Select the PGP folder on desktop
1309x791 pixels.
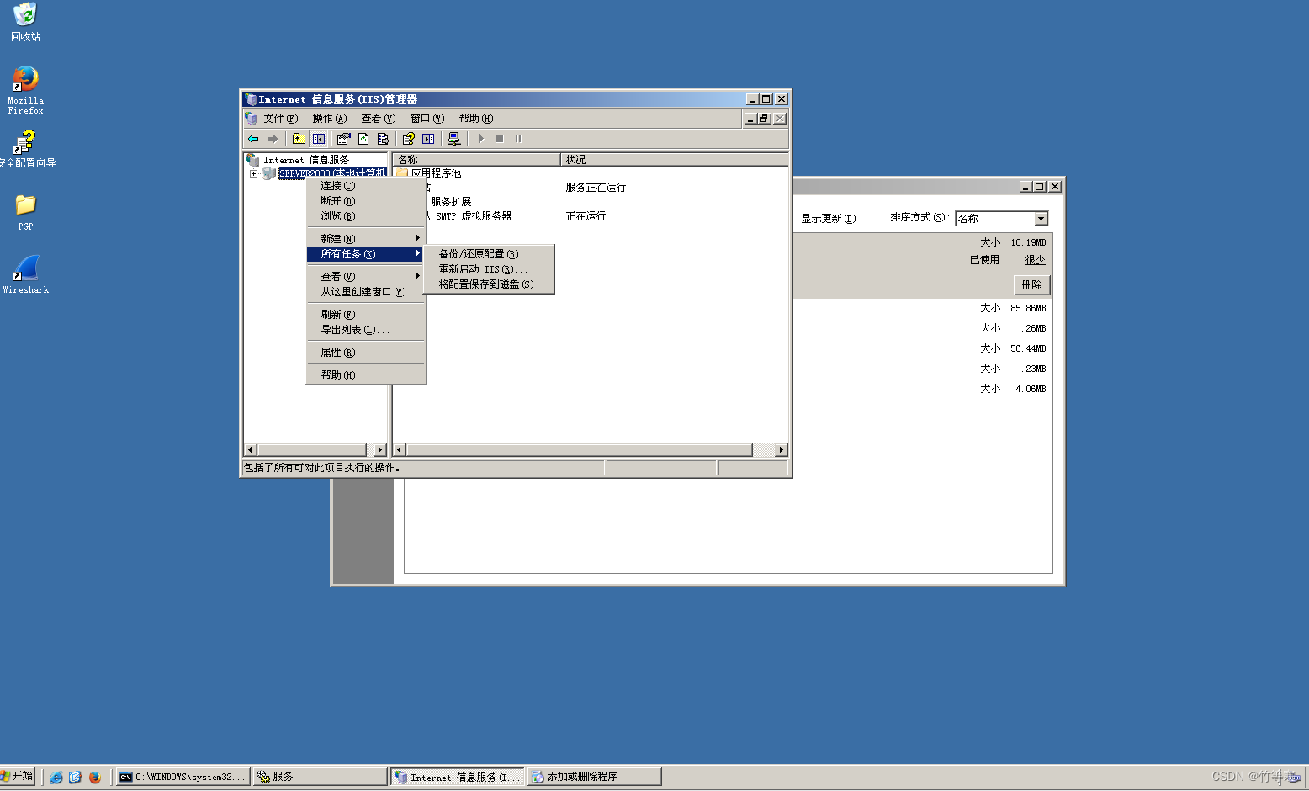[x=25, y=212]
